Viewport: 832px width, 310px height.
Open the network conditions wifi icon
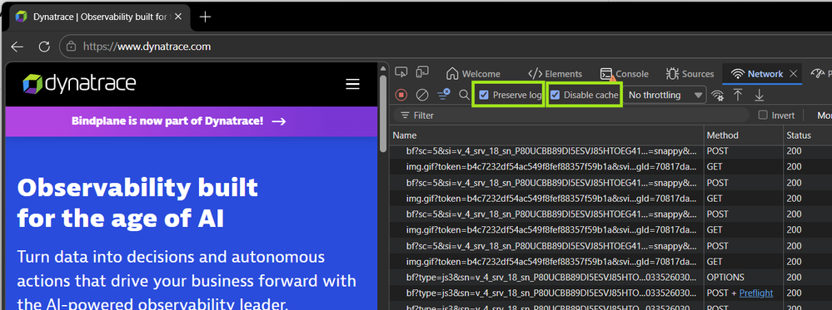click(x=717, y=96)
